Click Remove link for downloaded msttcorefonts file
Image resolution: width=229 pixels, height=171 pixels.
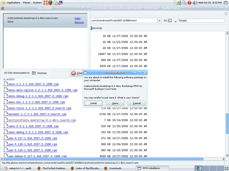coord(79,22)
